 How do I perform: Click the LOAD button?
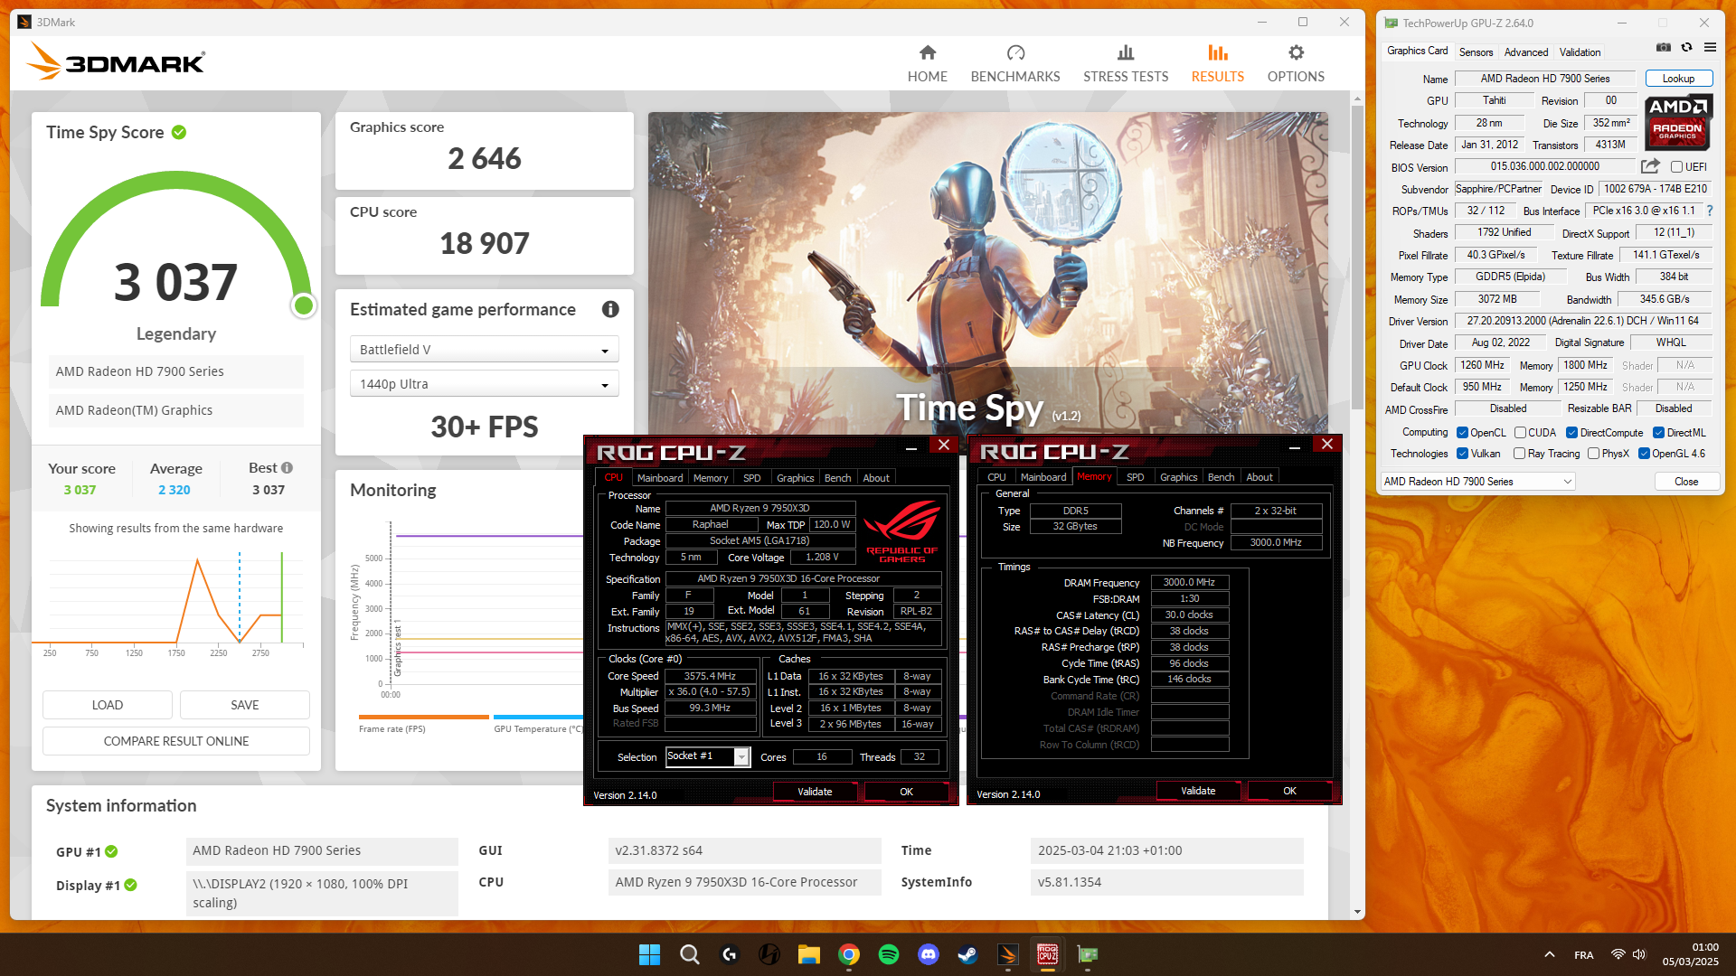[x=107, y=705]
